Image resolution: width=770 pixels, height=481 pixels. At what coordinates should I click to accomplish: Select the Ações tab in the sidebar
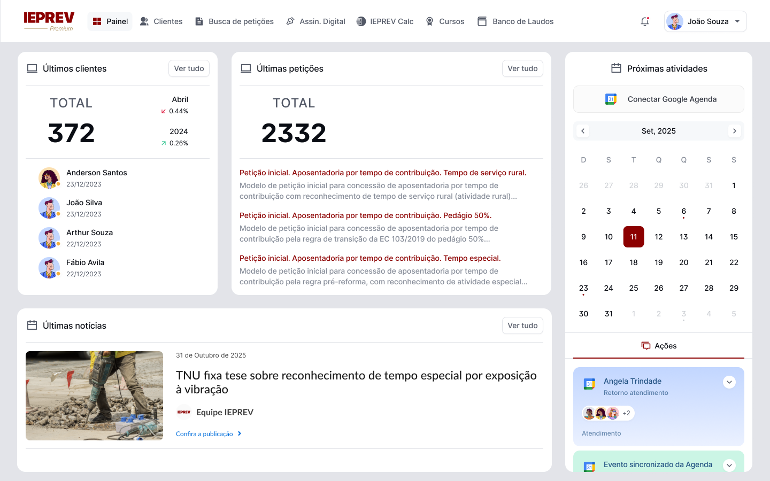click(x=659, y=345)
